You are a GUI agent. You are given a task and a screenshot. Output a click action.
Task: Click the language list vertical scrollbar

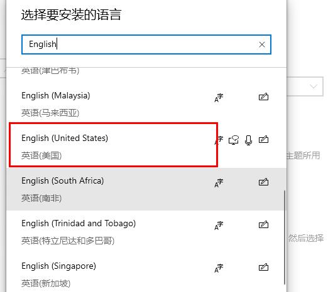point(285,237)
